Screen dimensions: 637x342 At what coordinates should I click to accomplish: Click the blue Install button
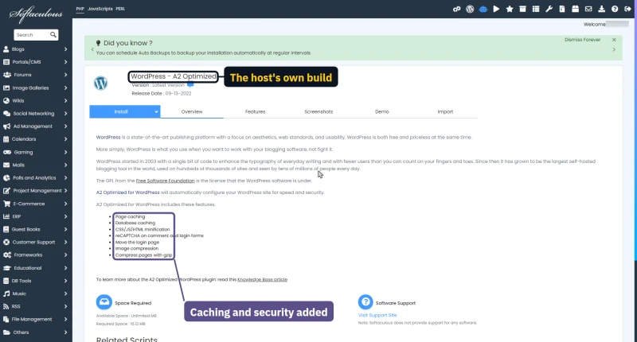(121, 111)
